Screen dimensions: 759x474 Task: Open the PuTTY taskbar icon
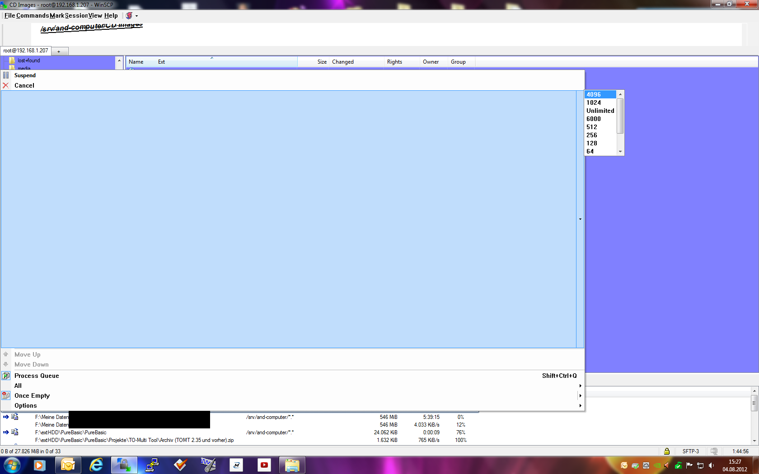pos(152,465)
